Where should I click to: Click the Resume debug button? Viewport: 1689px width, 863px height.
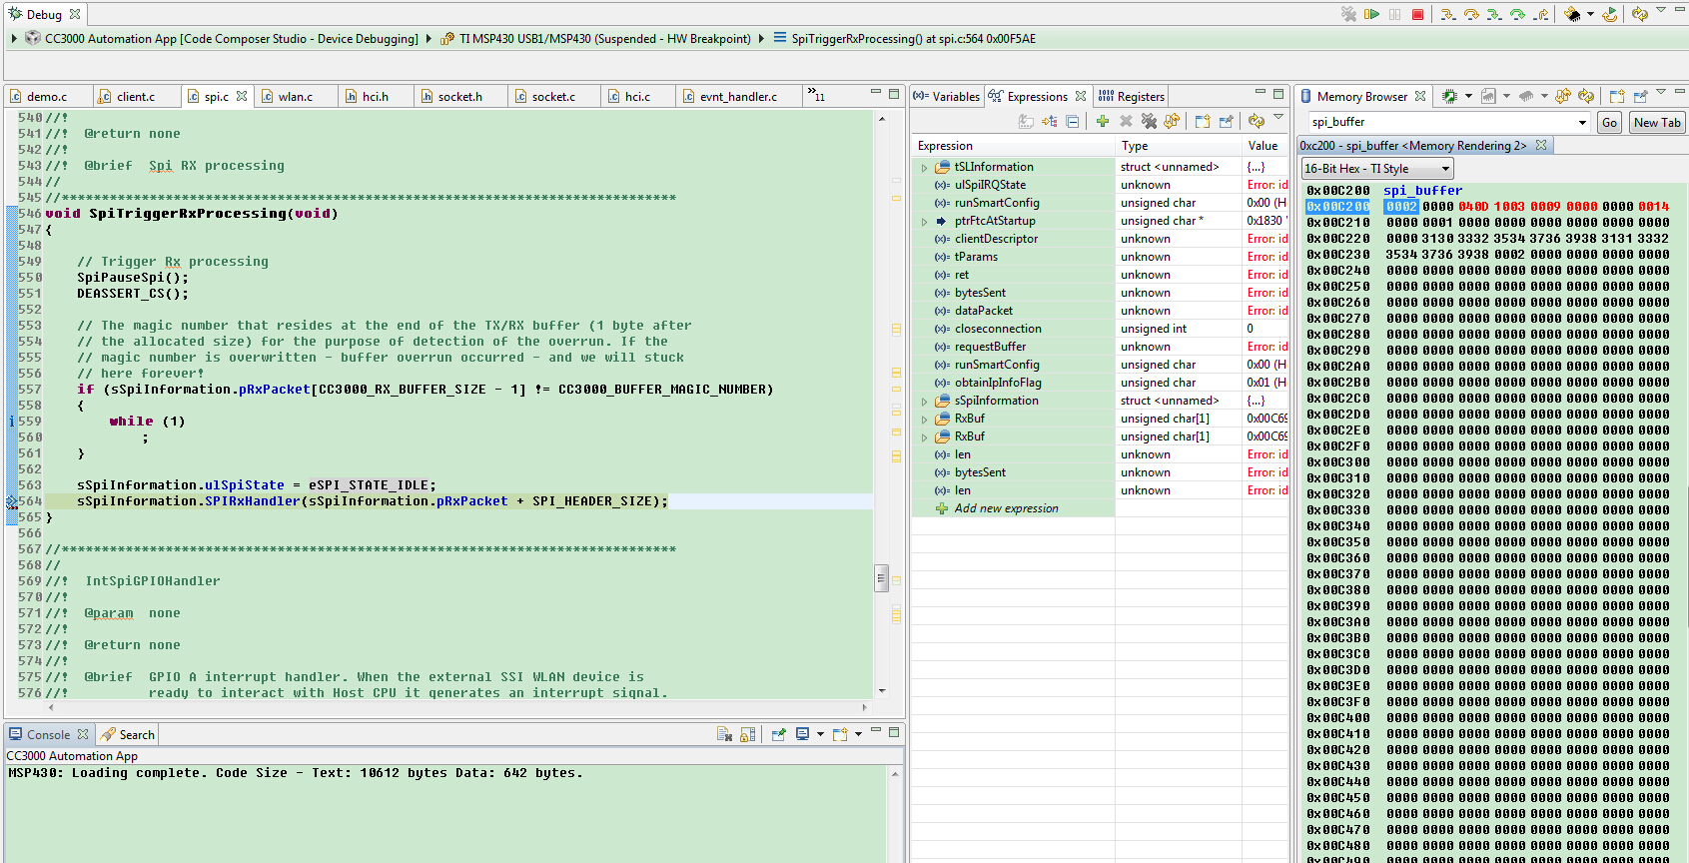click(1371, 14)
